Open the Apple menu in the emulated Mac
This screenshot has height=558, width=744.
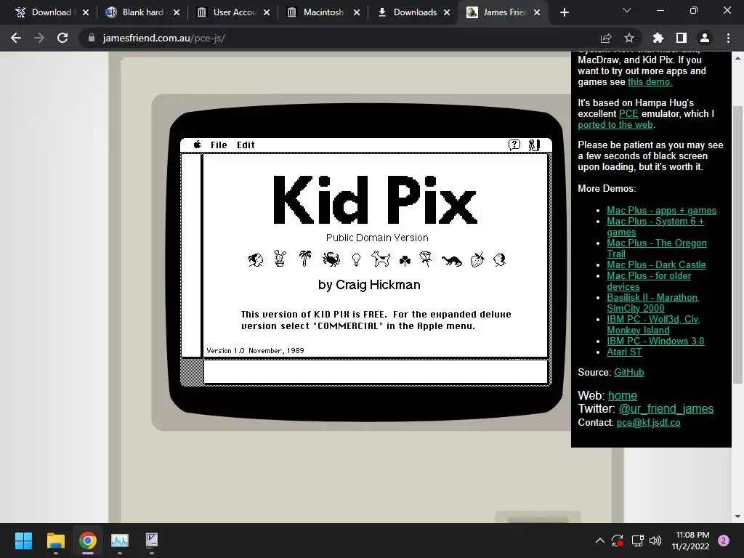click(198, 145)
